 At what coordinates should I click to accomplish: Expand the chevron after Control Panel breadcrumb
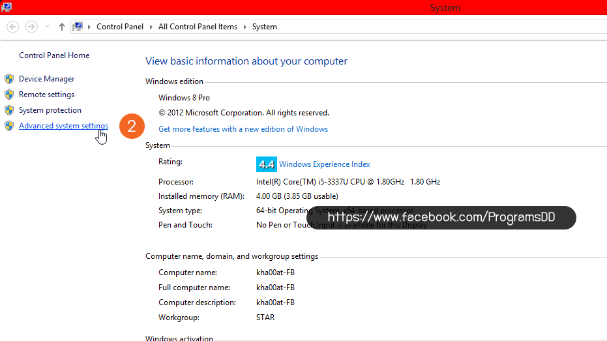tap(152, 27)
